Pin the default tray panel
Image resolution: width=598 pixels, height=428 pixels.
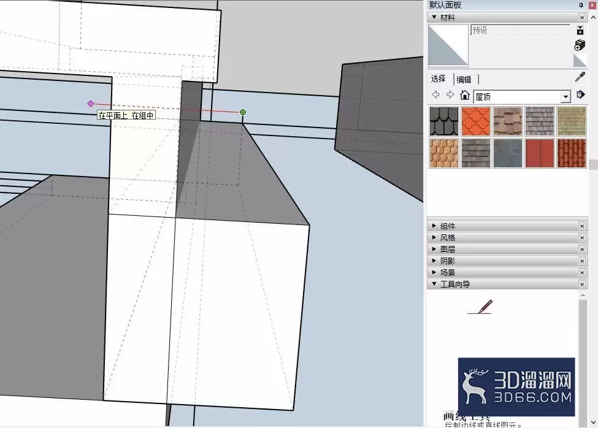(x=581, y=5)
